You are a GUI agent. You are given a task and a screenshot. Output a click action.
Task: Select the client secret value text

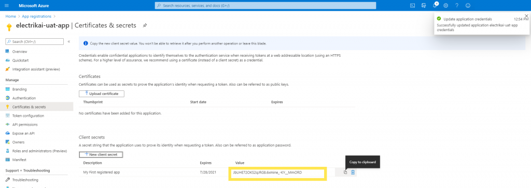pos(267,173)
